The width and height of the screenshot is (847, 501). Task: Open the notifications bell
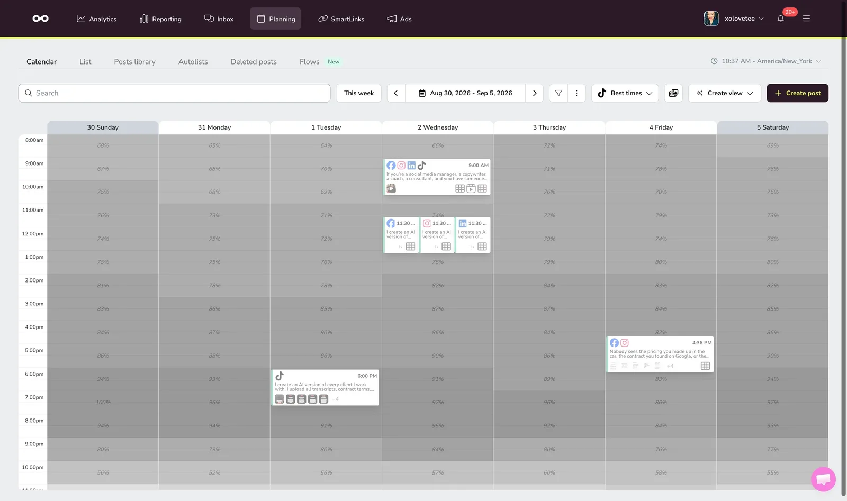click(780, 19)
